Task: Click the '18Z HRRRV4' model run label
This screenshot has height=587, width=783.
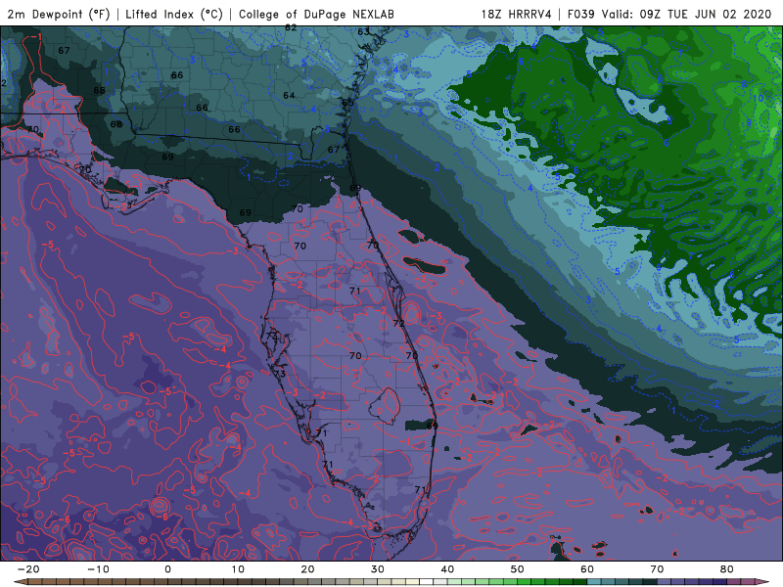Action: (516, 14)
